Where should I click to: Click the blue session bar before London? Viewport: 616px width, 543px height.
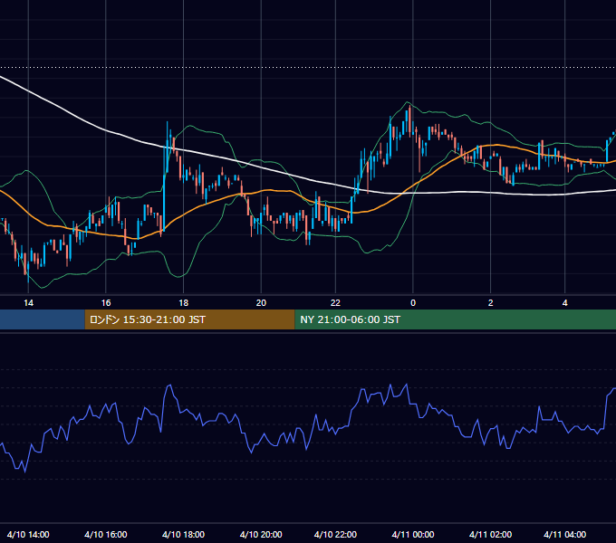(43, 319)
